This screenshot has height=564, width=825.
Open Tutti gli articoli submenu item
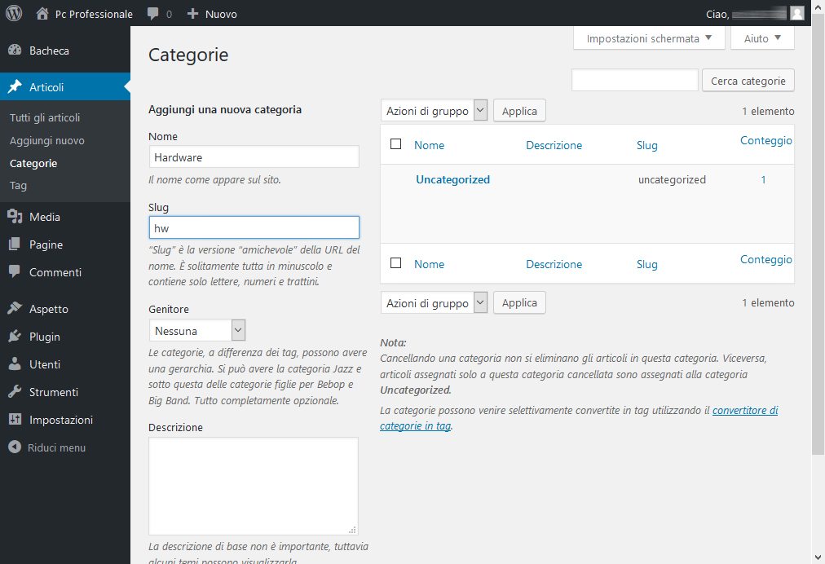45,117
